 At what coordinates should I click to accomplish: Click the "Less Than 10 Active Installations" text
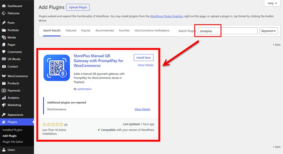pos(54,132)
